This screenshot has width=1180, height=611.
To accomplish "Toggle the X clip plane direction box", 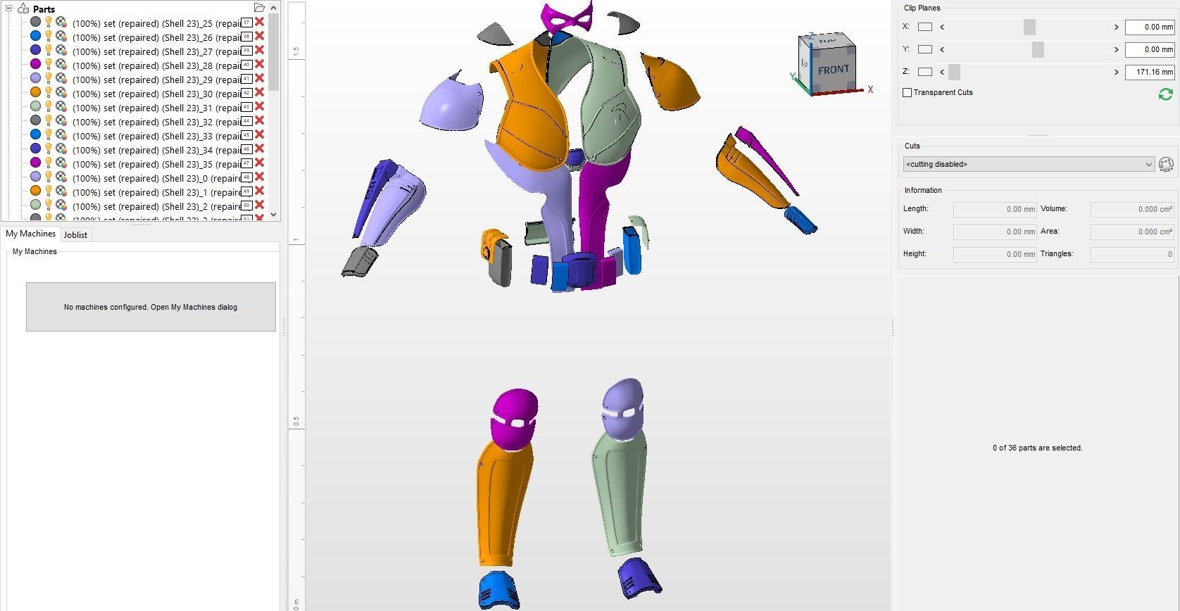I will [925, 27].
